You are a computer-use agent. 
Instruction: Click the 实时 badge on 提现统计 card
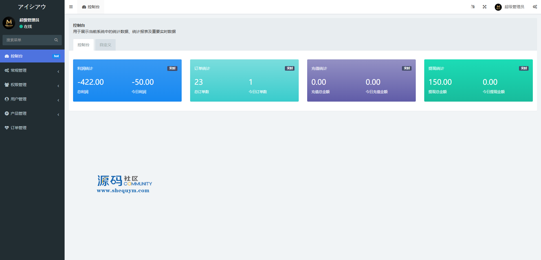(524, 68)
